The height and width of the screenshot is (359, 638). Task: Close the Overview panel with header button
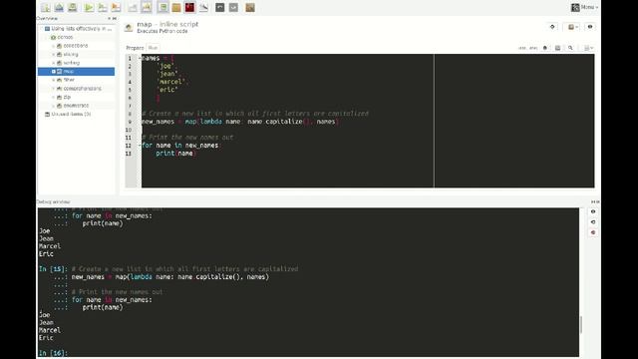pyautogui.click(x=115, y=18)
